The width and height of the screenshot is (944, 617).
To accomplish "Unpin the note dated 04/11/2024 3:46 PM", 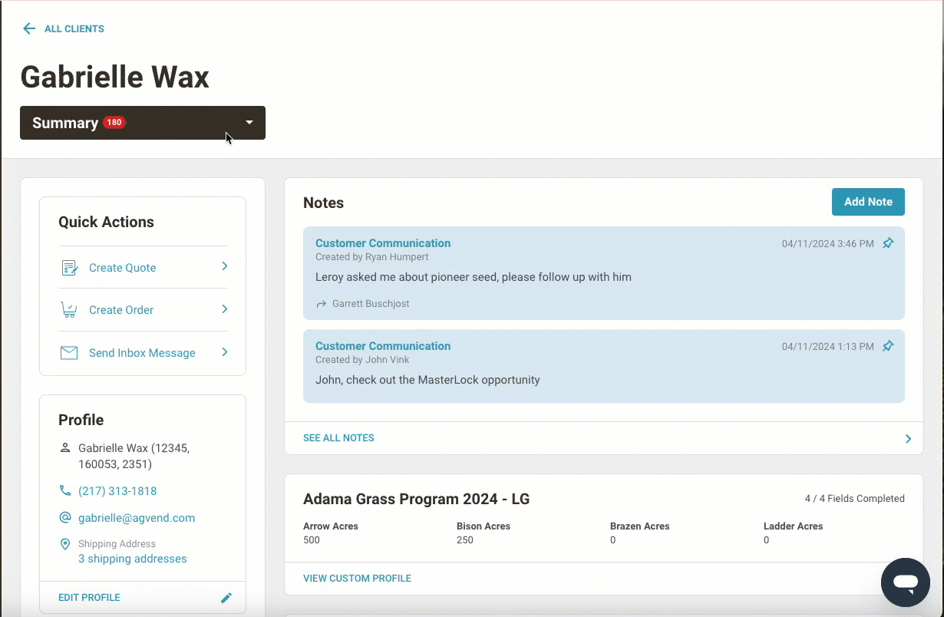I will tap(888, 243).
